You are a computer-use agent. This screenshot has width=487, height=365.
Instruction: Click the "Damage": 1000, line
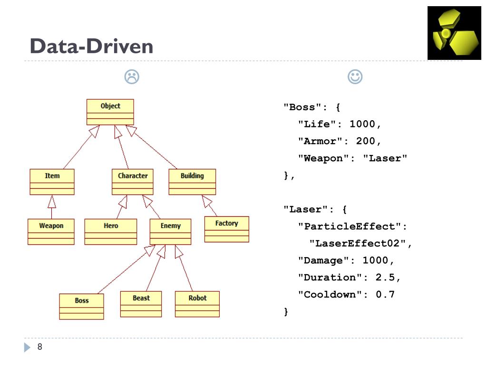click(346, 260)
